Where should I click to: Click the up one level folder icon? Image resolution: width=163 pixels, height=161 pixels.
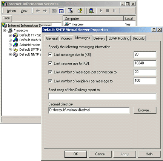click(x=54, y=11)
